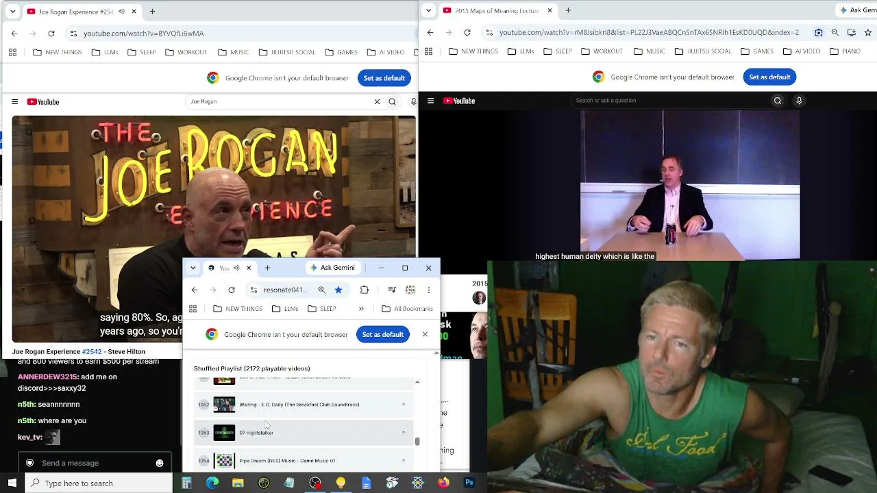Clear the 'Joe Rogan' search text
877x493 pixels.
[377, 102]
